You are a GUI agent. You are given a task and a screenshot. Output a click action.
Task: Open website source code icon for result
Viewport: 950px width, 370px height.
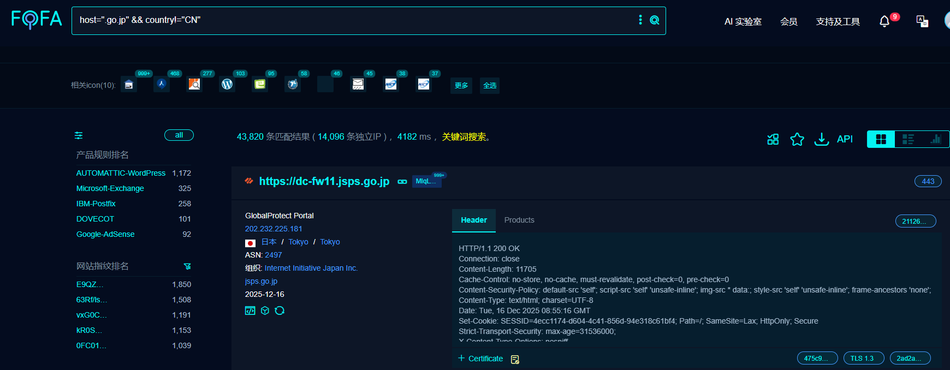coord(250,311)
